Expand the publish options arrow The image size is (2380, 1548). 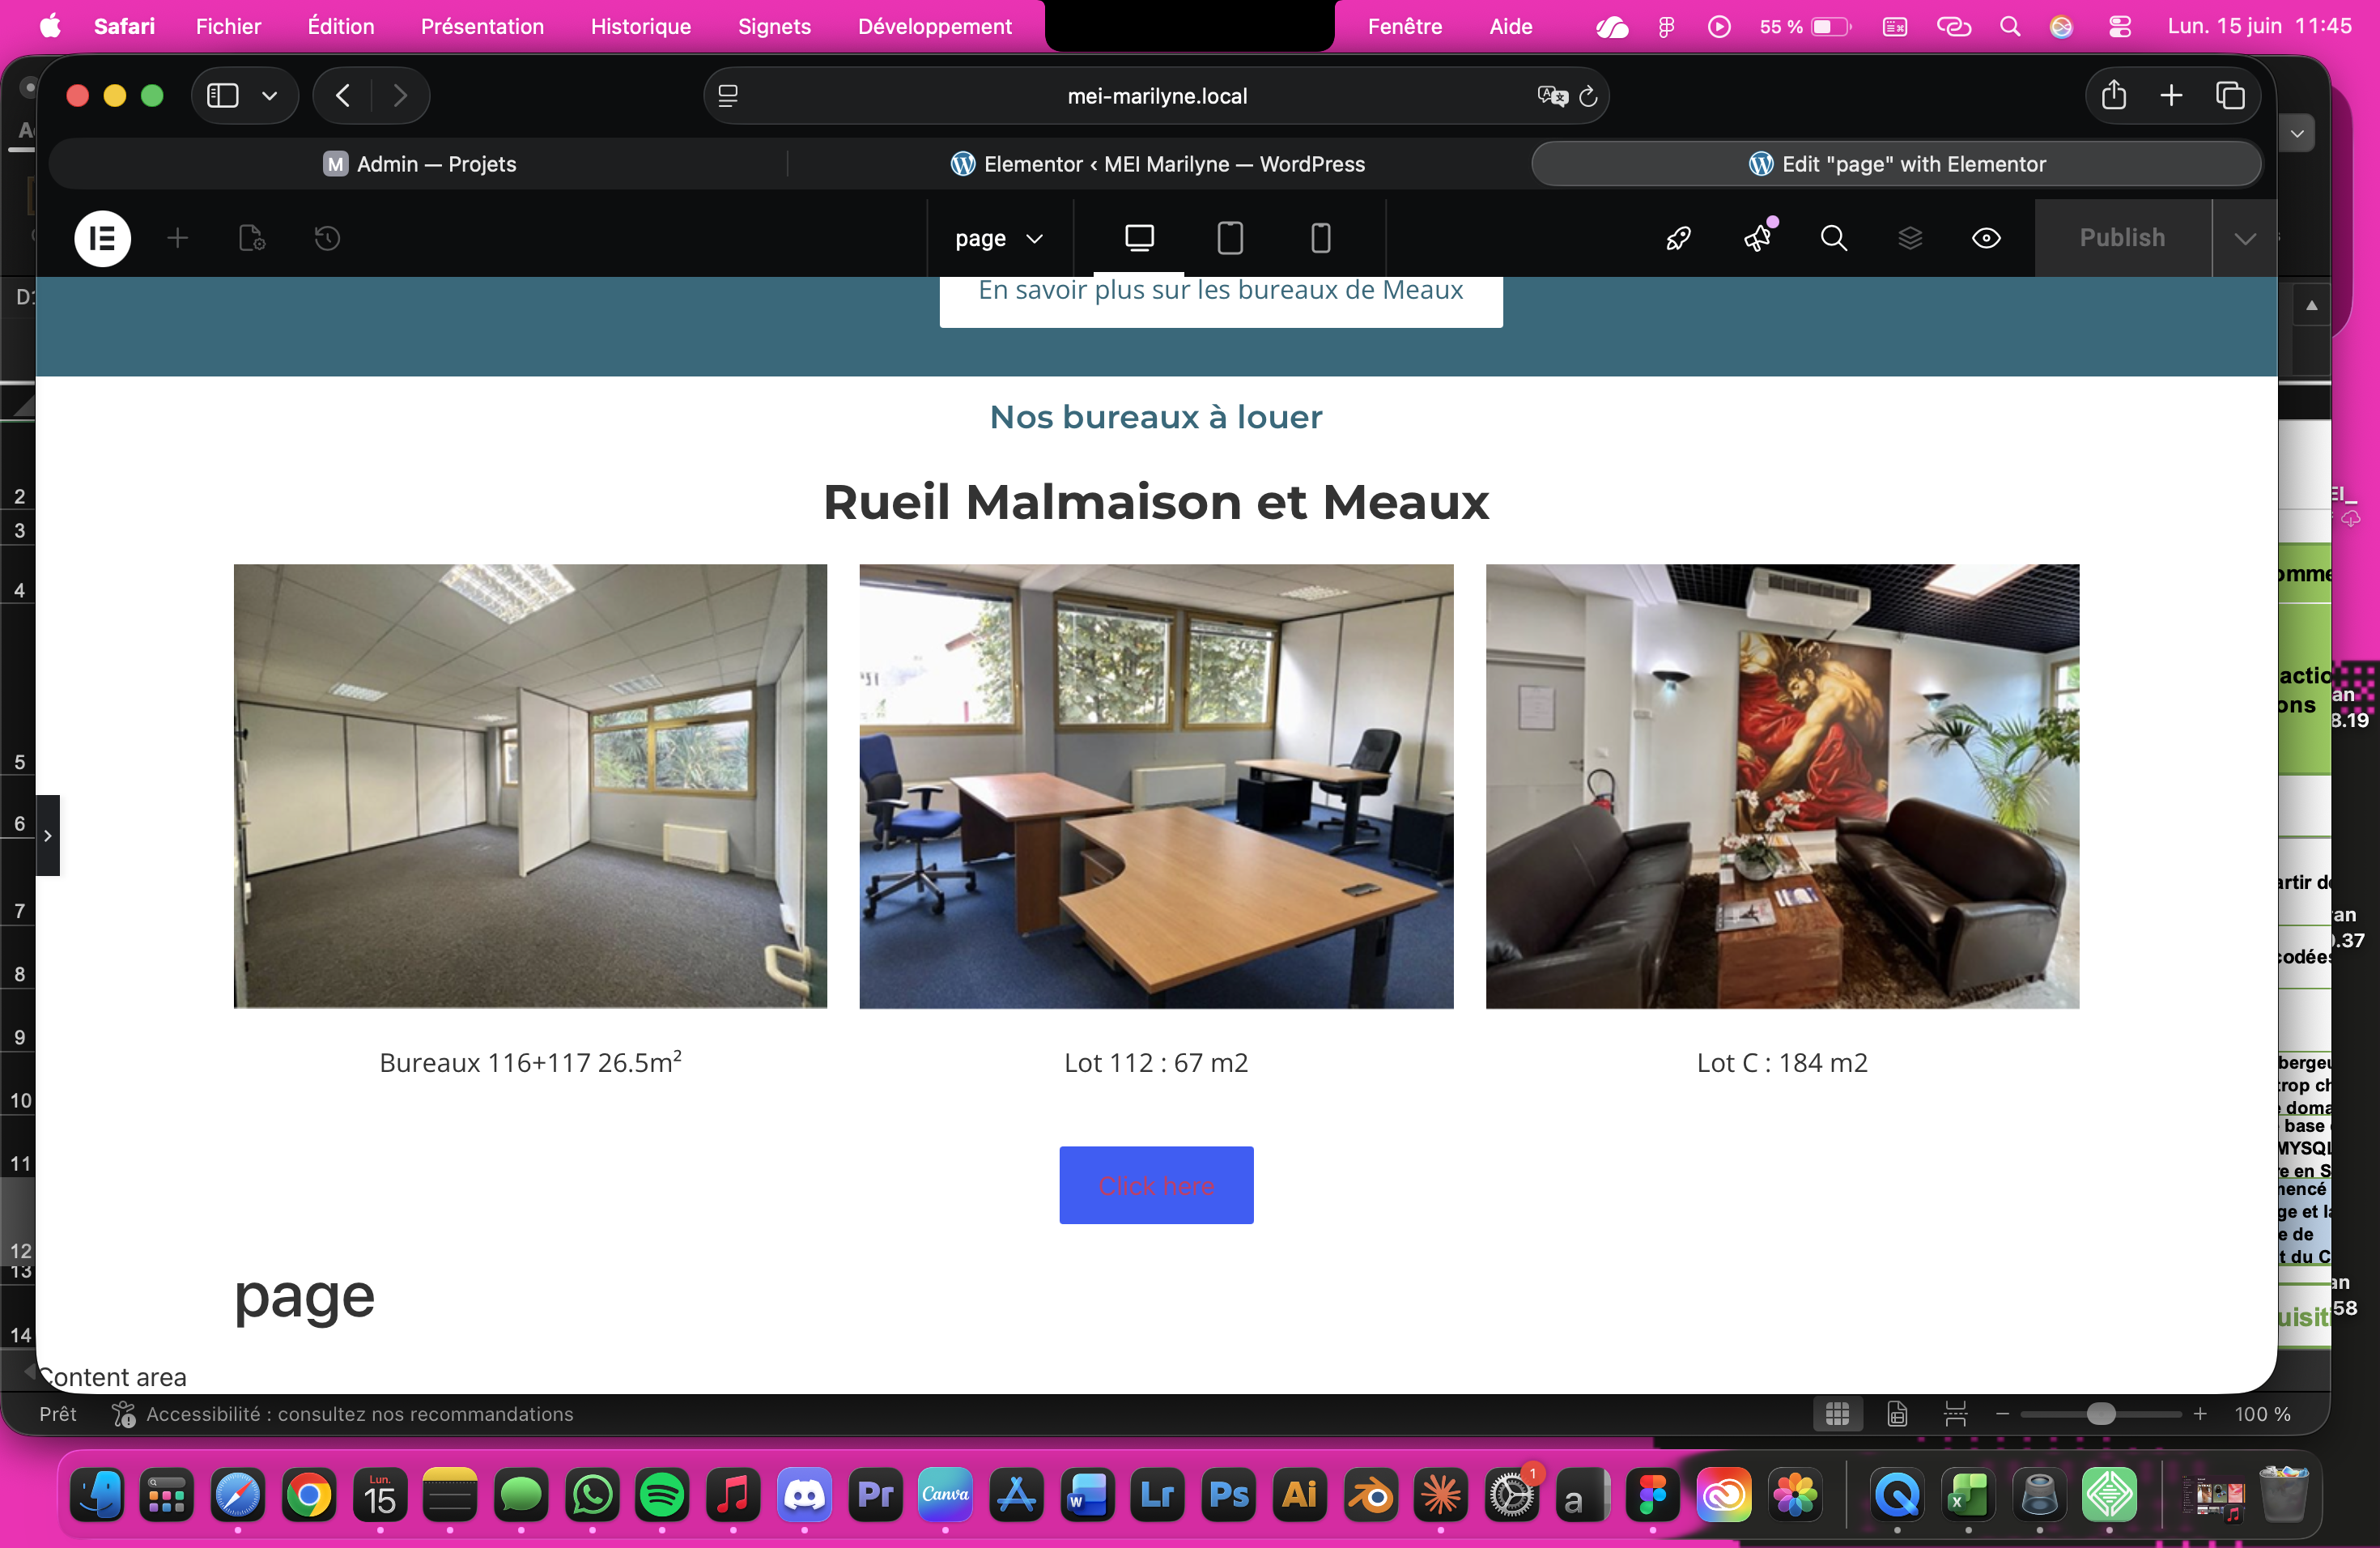click(2245, 238)
